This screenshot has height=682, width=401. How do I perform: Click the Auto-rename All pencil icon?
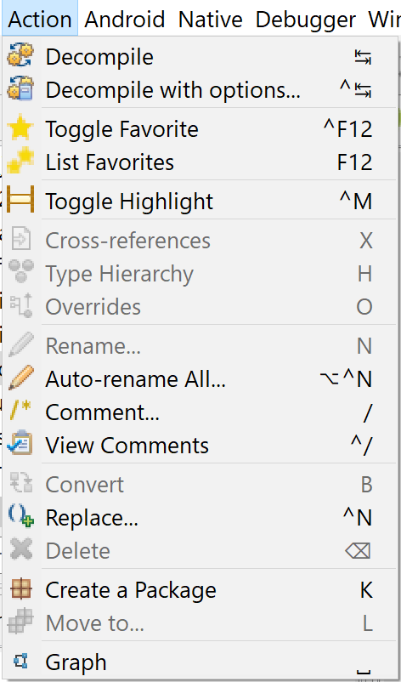[20, 378]
